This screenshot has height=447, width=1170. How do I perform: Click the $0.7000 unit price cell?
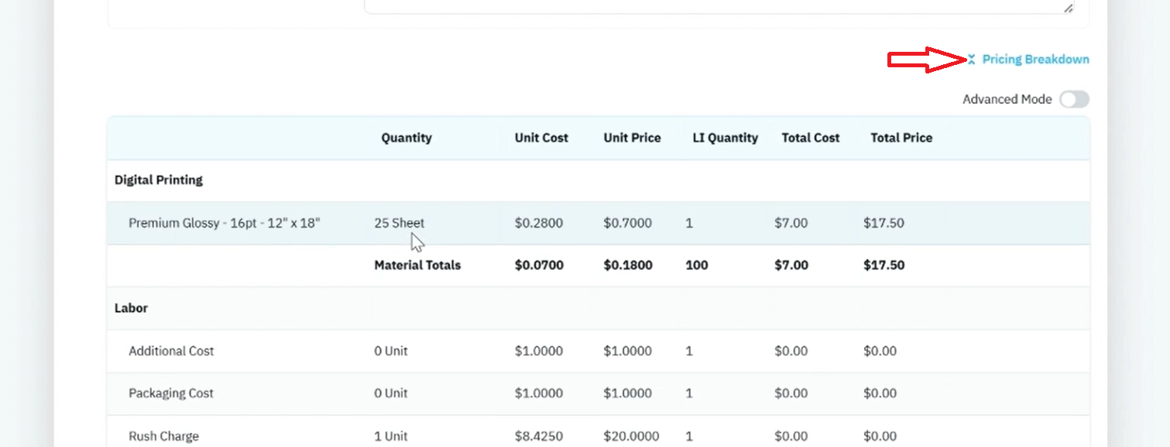[x=628, y=223]
